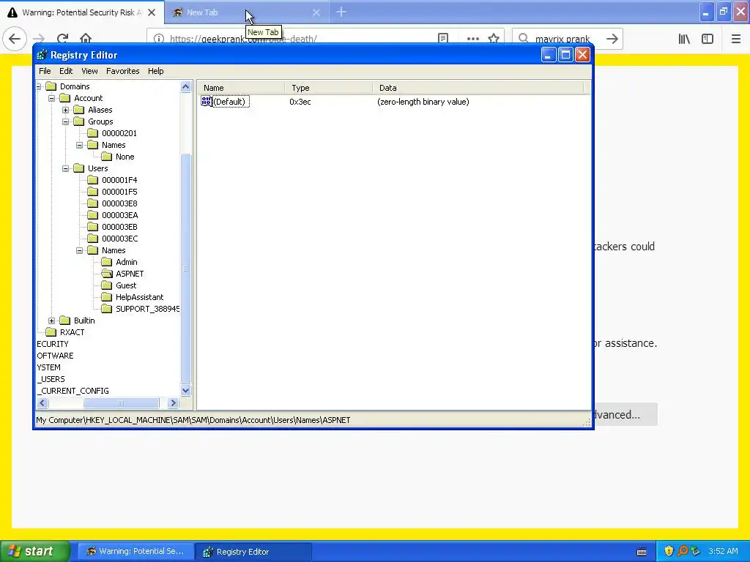Open the Edit menu in Registry Editor

[66, 71]
